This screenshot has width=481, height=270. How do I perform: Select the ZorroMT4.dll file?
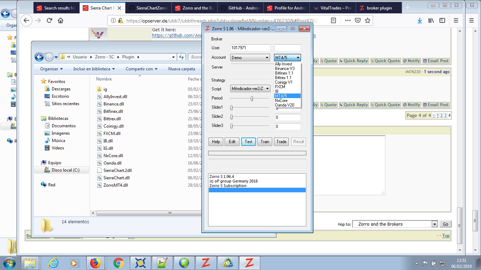[x=115, y=185]
